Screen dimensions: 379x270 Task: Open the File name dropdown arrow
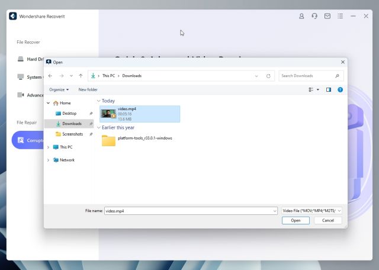[275, 211]
